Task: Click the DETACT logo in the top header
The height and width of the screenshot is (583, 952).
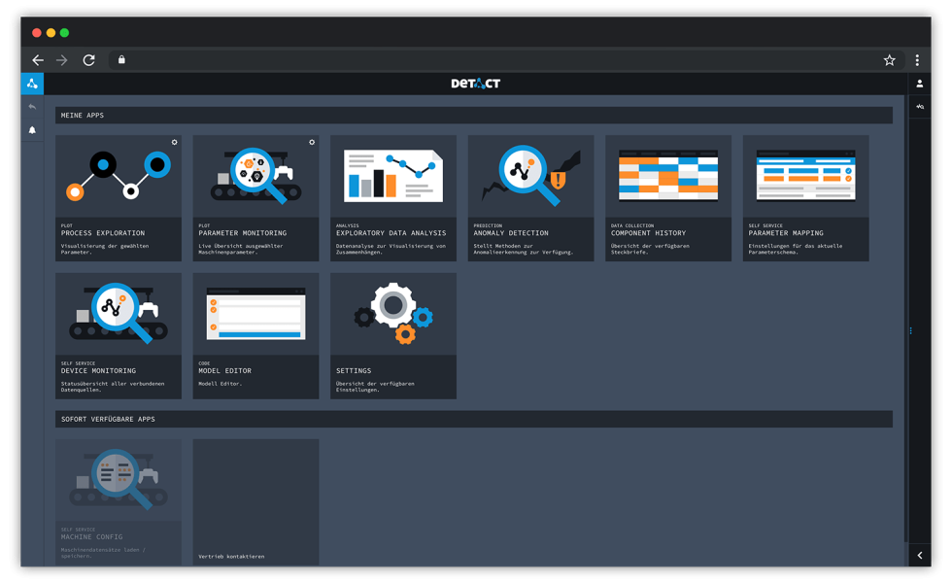Action: [475, 84]
